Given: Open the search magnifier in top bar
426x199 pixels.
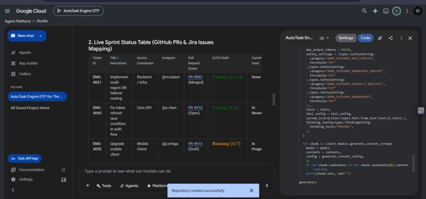Looking at the screenshot, I should (x=364, y=11).
